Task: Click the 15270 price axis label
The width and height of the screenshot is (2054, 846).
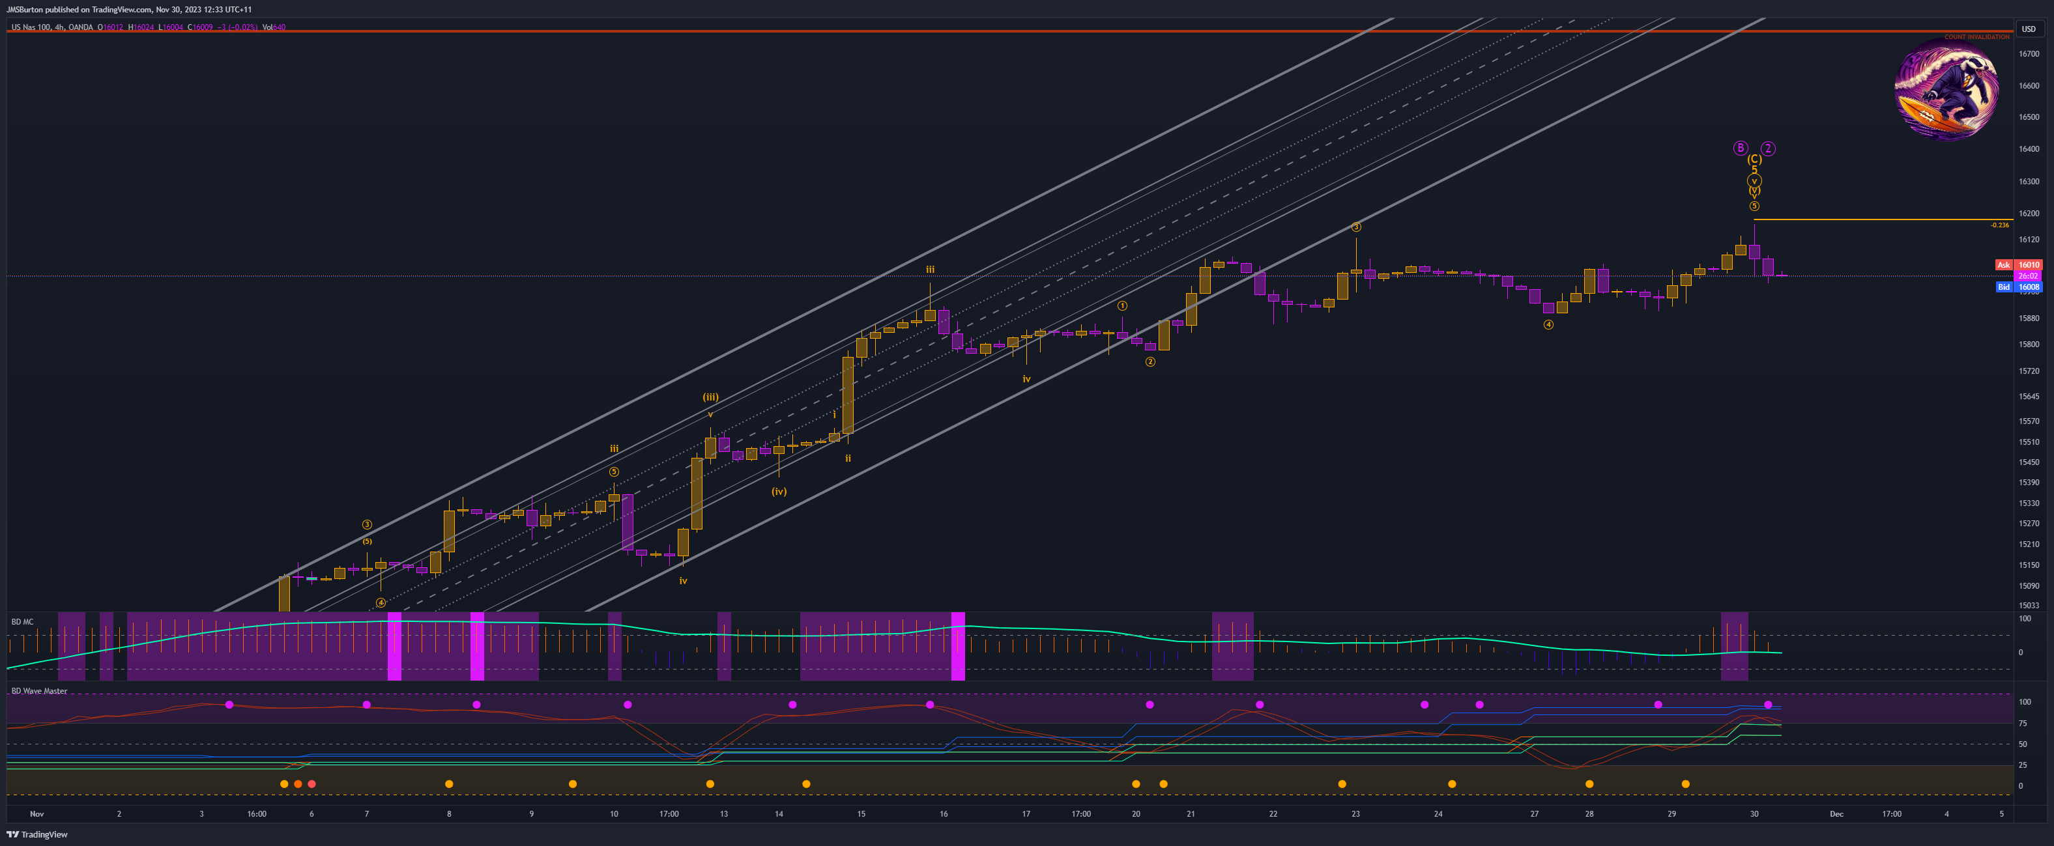Action: coord(2029,524)
